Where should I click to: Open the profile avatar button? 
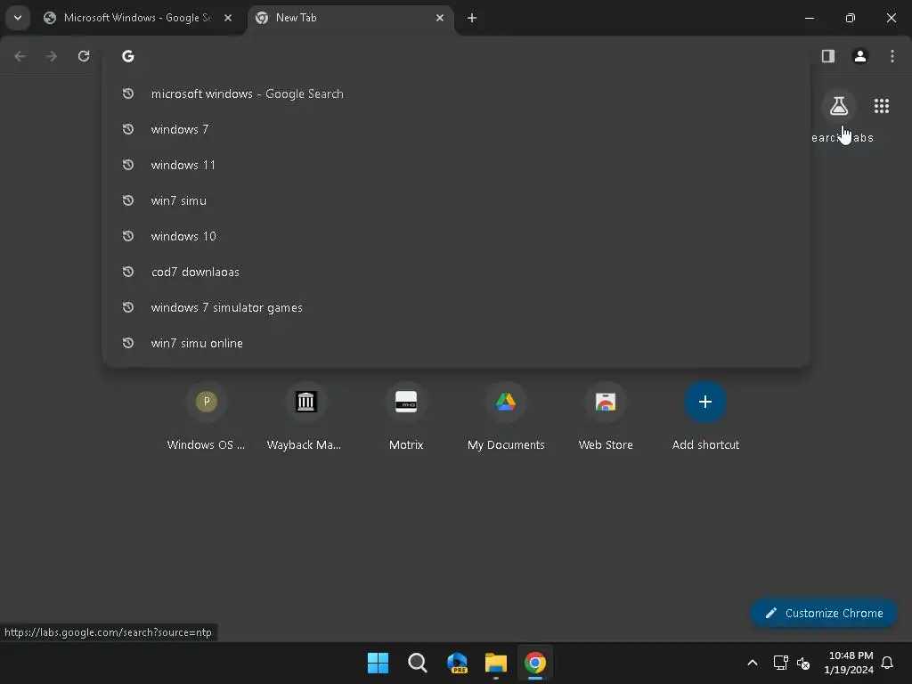tap(860, 56)
